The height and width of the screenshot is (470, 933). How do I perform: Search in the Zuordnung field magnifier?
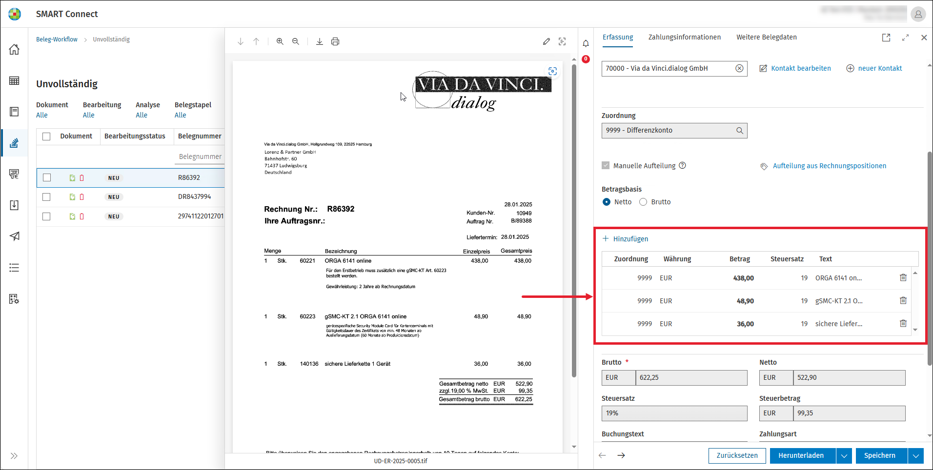point(740,130)
